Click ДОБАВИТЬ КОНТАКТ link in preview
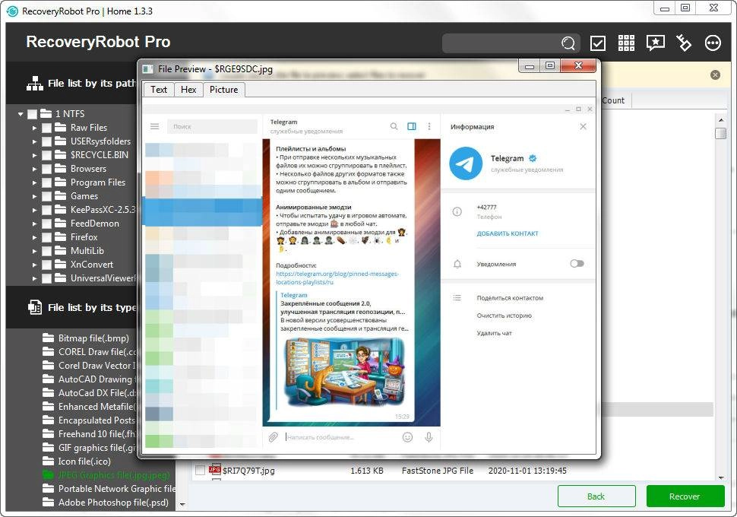Viewport: 737px width, 517px height. click(508, 233)
